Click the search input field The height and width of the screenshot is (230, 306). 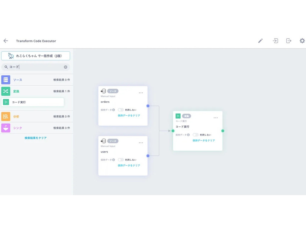pos(35,67)
